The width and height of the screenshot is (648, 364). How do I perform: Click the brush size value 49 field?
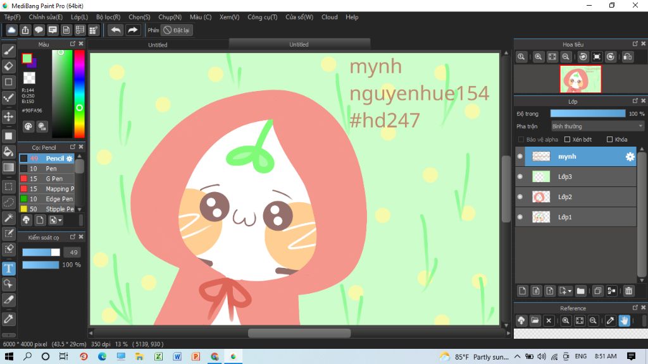point(73,252)
